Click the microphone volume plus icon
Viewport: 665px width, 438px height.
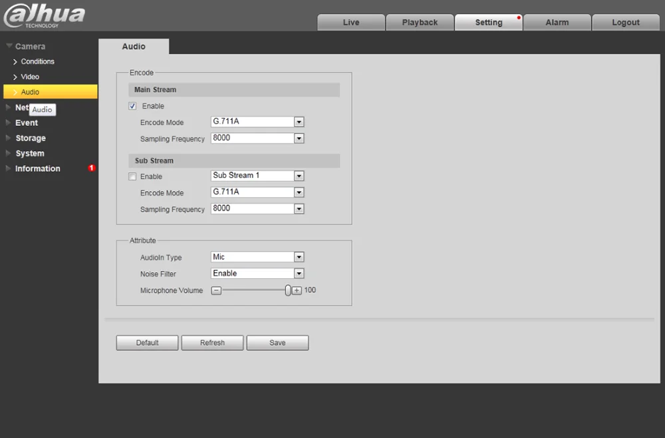297,290
